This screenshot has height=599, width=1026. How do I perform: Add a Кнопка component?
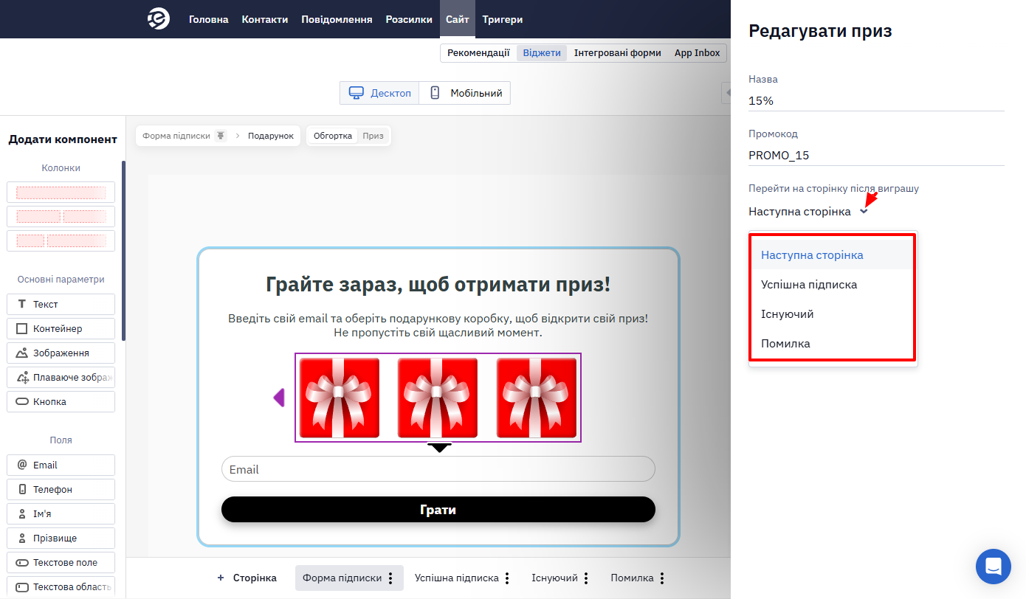tap(61, 401)
